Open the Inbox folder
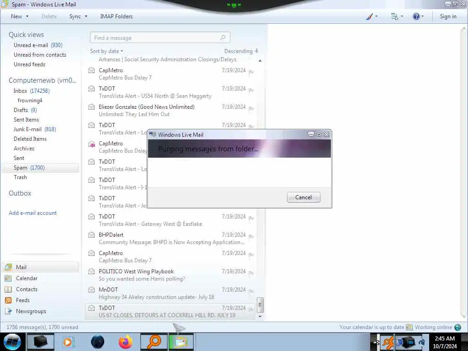Viewport: 468px width, 351px height. coord(32,91)
